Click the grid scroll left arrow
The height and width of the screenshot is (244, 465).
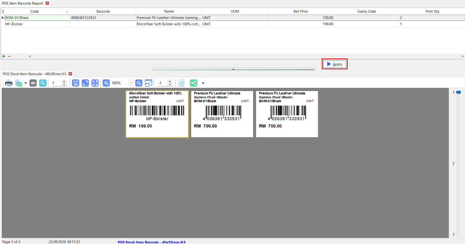tap(30, 56)
